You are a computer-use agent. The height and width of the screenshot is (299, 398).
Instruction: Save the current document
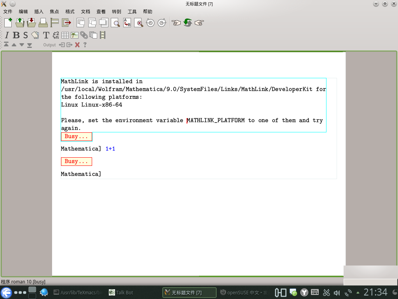click(31, 23)
